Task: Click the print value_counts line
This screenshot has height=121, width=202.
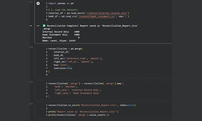Action: click(x=79, y=115)
